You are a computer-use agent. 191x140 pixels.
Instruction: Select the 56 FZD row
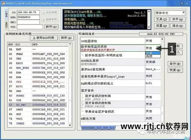pos(38,82)
